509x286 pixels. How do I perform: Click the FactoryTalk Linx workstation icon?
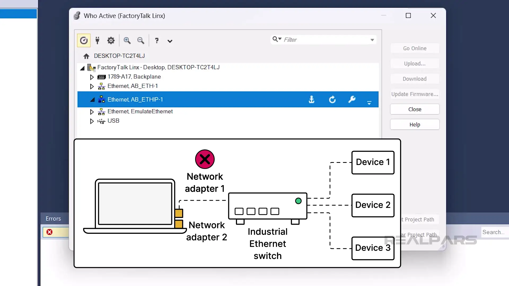(91, 68)
